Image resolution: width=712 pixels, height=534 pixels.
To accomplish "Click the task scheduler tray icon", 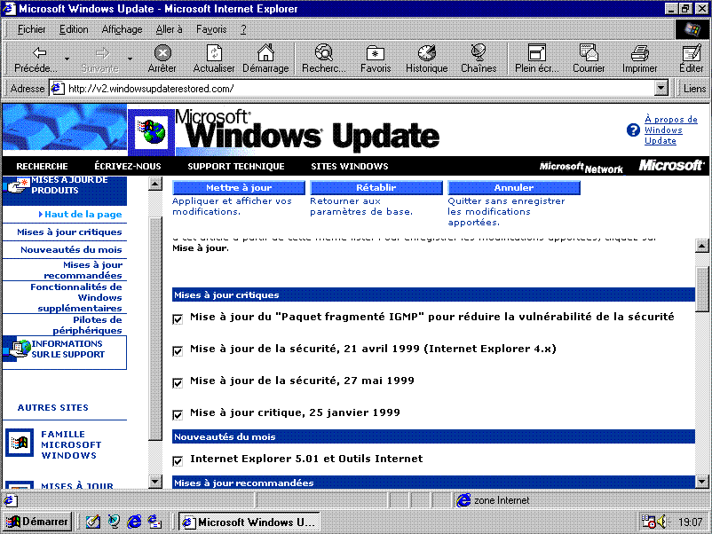I will pos(648,522).
